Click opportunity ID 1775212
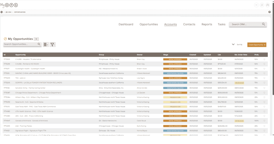This screenshot has width=274, height=144. (7, 73)
